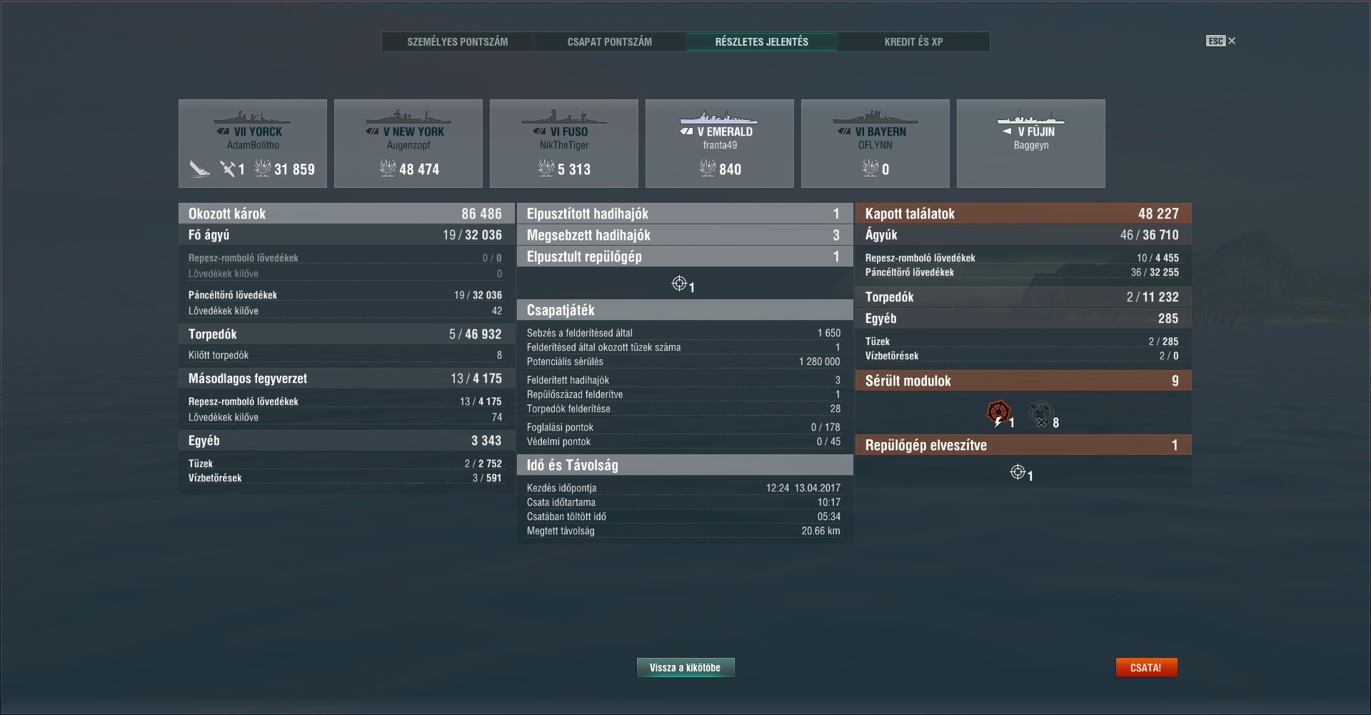Click crosshair icon under Repülőgép elveszítve

coord(1018,472)
